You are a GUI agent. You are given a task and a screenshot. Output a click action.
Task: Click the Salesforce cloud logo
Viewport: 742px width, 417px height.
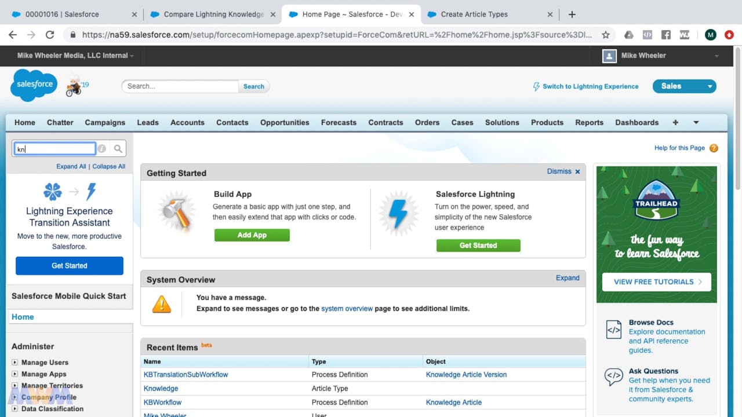[34, 85]
